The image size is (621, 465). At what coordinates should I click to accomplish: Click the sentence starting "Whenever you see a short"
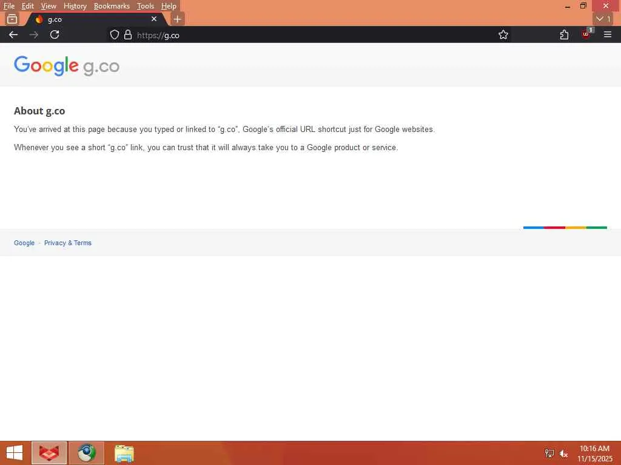coord(206,148)
